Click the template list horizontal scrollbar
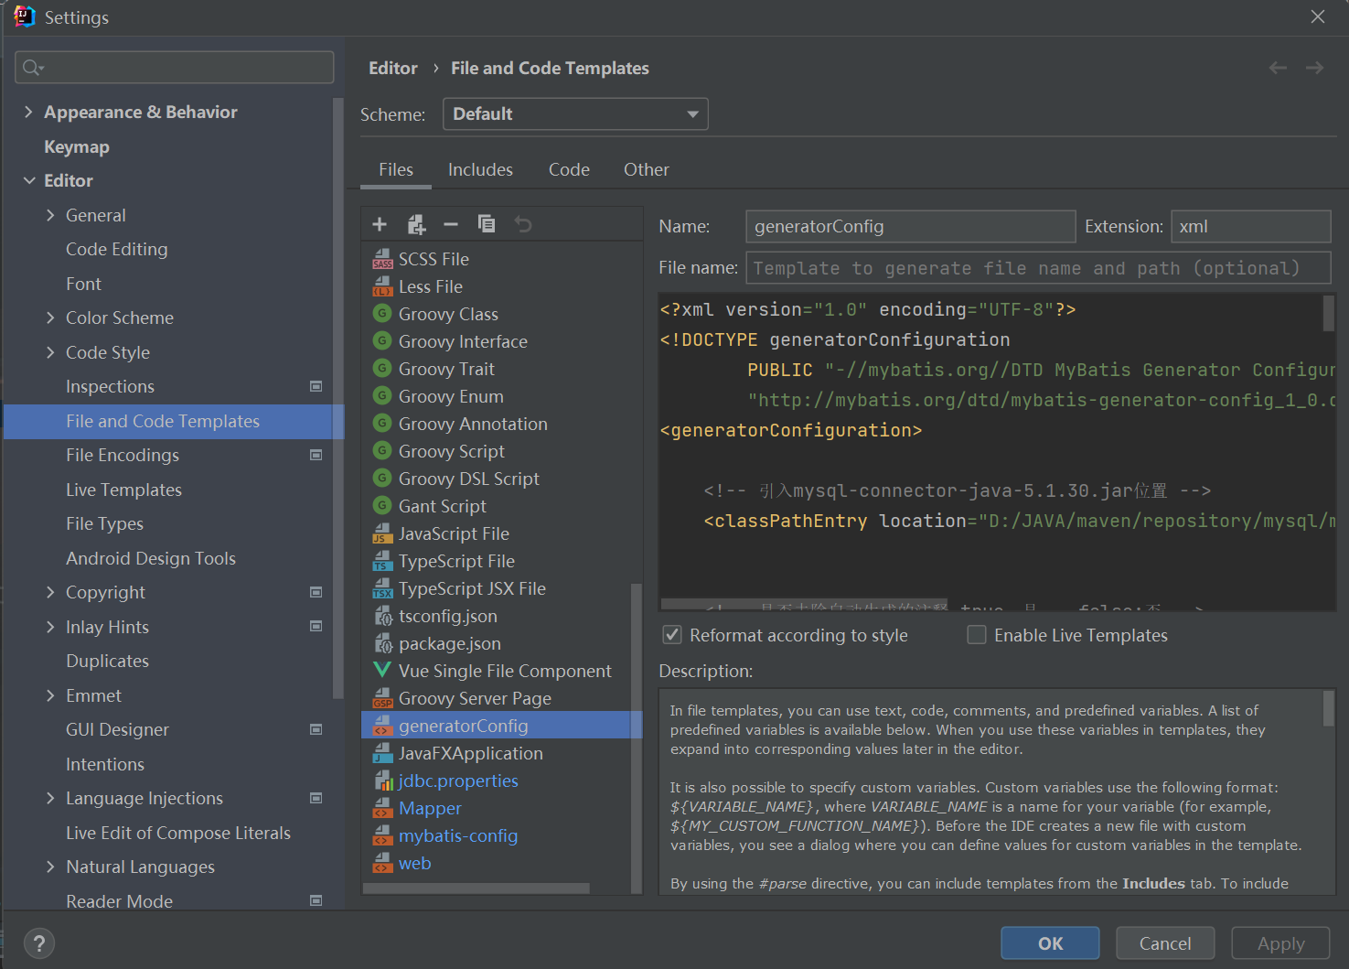This screenshot has height=969, width=1349. (x=476, y=888)
